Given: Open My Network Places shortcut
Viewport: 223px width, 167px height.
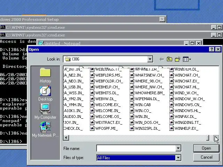Looking at the screenshot, I should point(45,129).
